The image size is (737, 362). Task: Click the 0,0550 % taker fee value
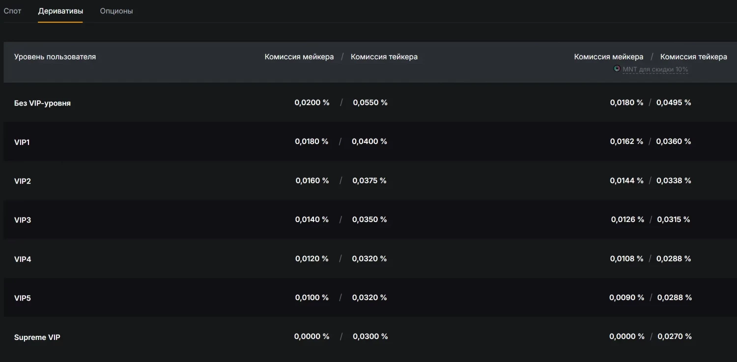point(370,102)
